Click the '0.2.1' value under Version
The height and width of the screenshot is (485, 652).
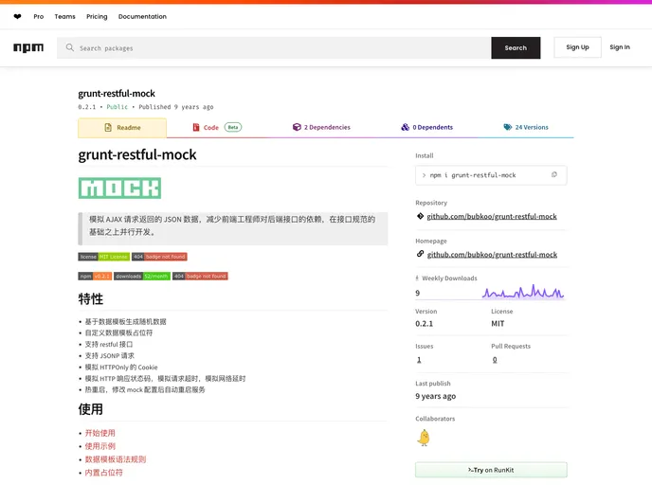tap(425, 324)
